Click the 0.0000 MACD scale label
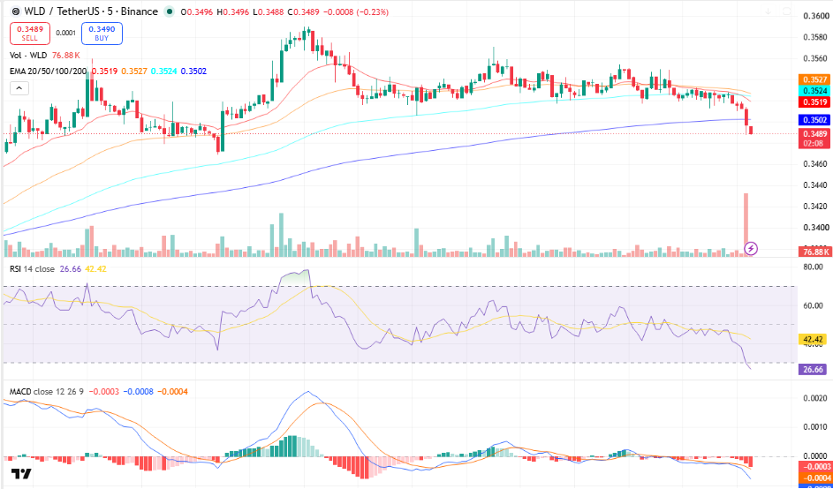Screen dimensions: 833x489 click(x=814, y=456)
